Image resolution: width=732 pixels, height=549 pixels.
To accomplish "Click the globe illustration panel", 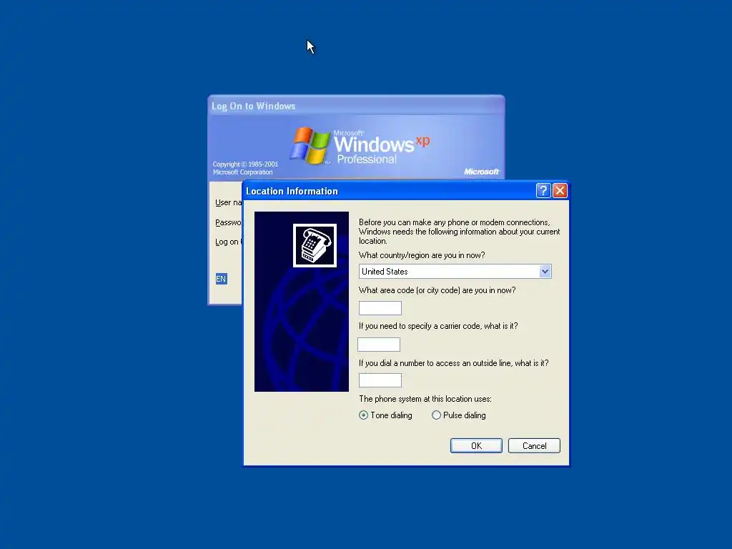I will (302, 302).
